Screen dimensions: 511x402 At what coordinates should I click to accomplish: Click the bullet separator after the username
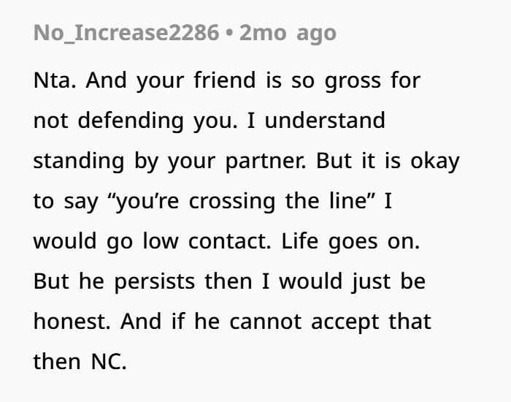click(x=229, y=34)
